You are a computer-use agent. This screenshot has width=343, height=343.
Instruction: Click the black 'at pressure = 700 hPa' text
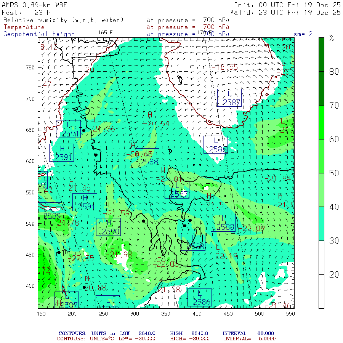tap(188, 20)
